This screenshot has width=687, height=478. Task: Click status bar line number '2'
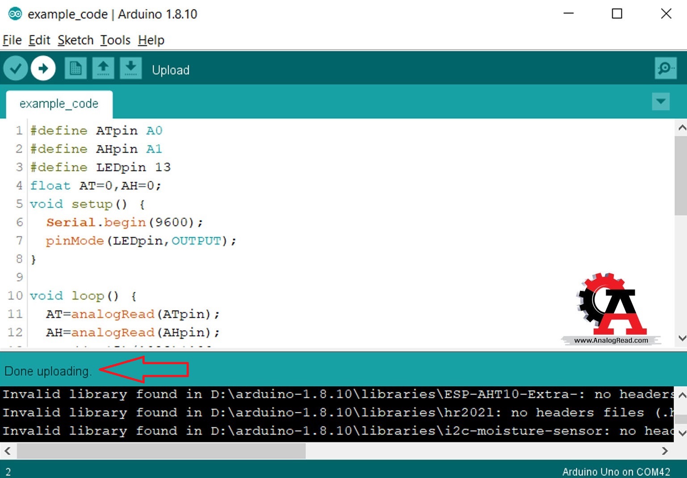[x=8, y=472]
